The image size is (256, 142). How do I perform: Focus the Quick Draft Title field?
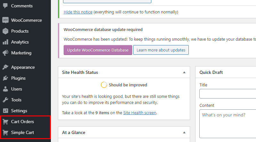[x=228, y=94]
